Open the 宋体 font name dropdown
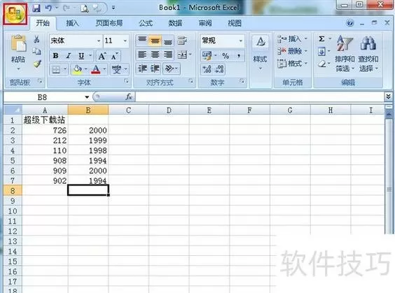The height and width of the screenshot is (293, 395). (x=99, y=41)
